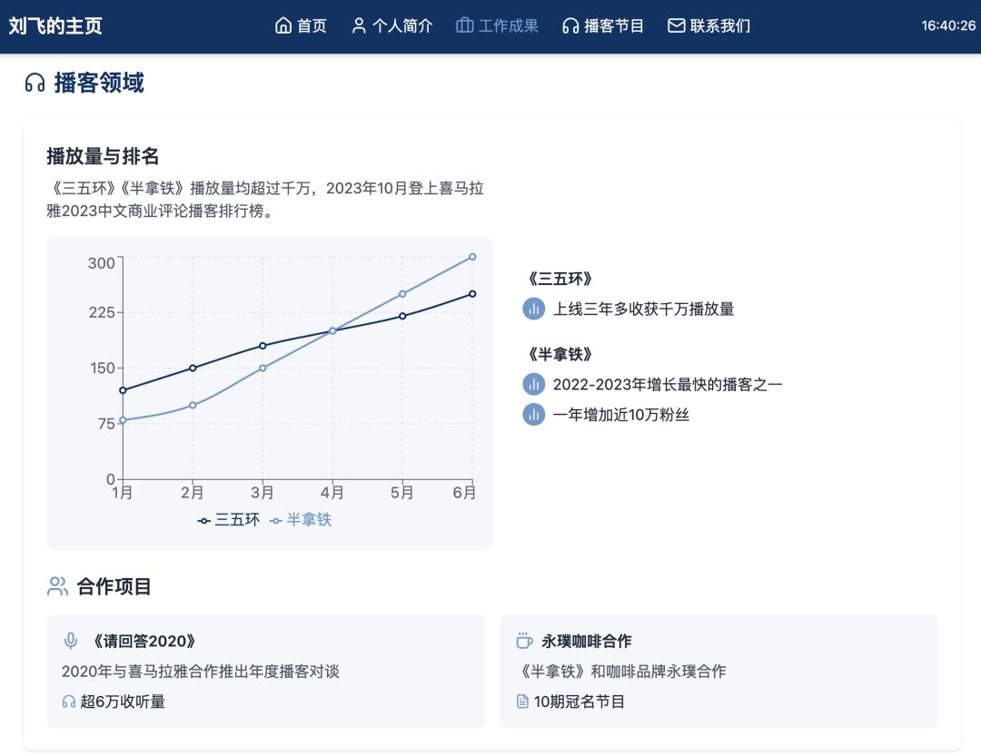Click the chart icon beside 上线三年多收获千万播放量
The image size is (981, 756).
point(534,309)
